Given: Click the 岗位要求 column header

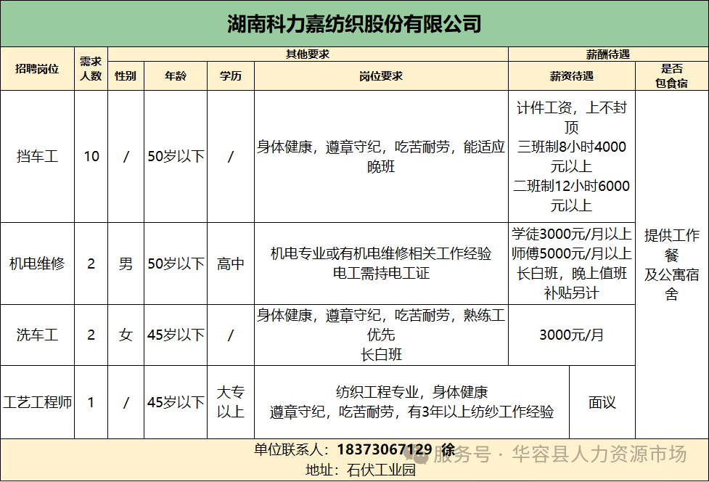Looking at the screenshot, I should (x=381, y=76).
